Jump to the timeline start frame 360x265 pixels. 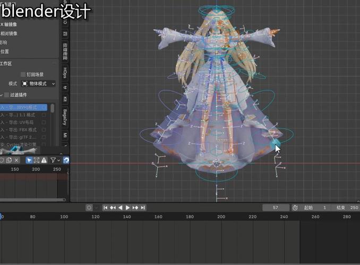click(105, 208)
